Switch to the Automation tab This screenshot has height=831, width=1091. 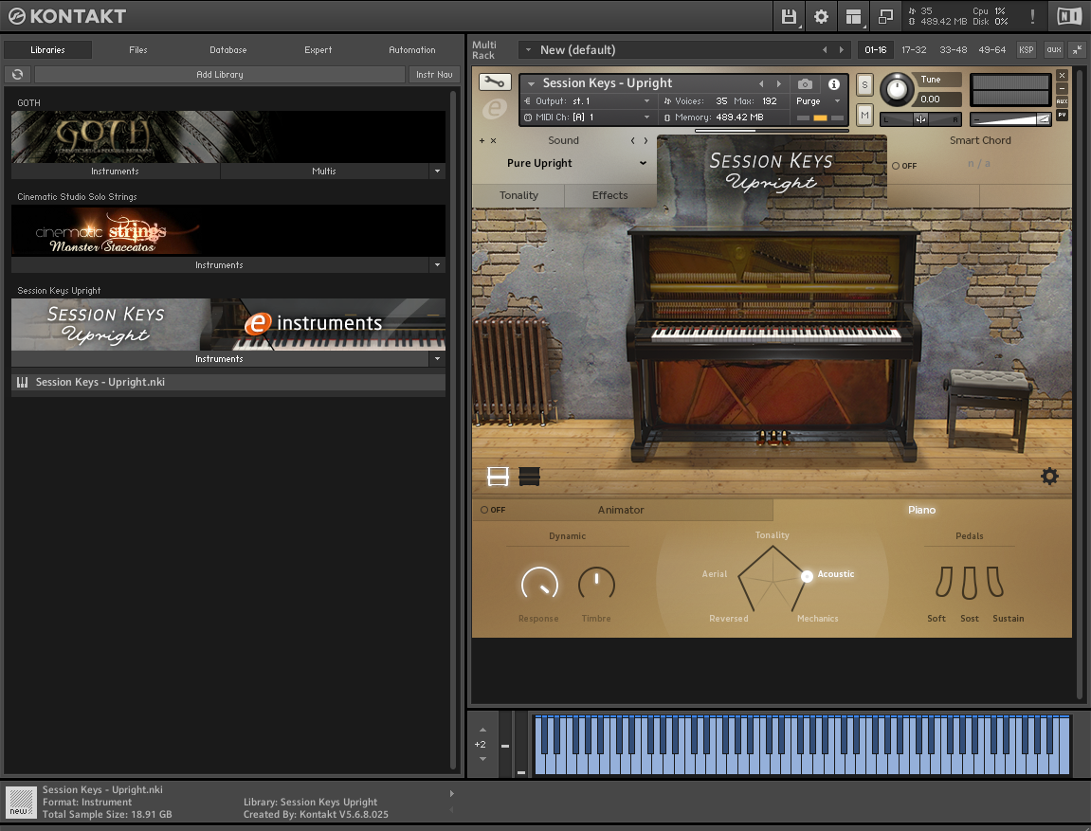[x=412, y=50]
